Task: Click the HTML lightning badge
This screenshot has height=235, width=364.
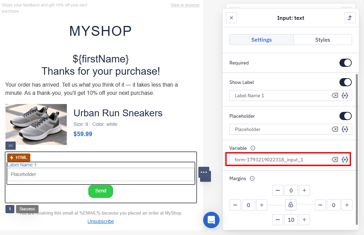Action: point(19,158)
